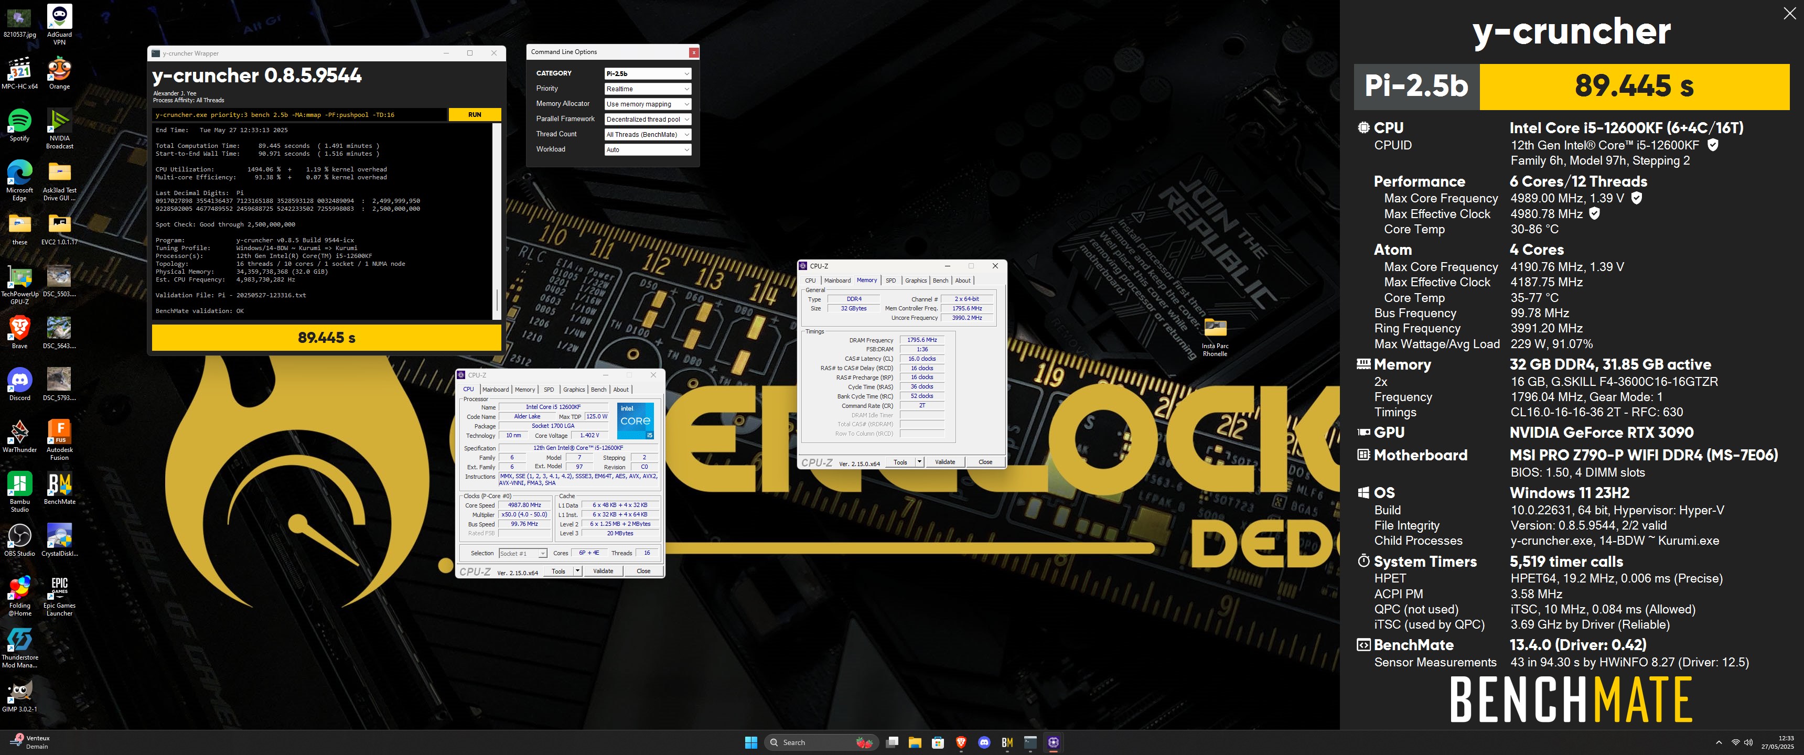Click the Venteux weather widget on the taskbar
This screenshot has height=755, width=1804.
pyautogui.click(x=29, y=742)
